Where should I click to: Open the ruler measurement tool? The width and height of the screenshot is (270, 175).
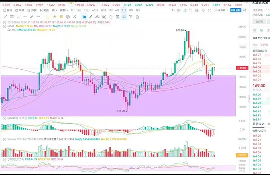click(31, 17)
